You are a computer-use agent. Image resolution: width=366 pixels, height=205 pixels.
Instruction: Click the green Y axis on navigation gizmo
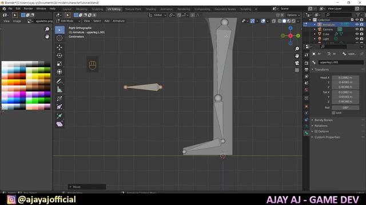pos(298,35)
